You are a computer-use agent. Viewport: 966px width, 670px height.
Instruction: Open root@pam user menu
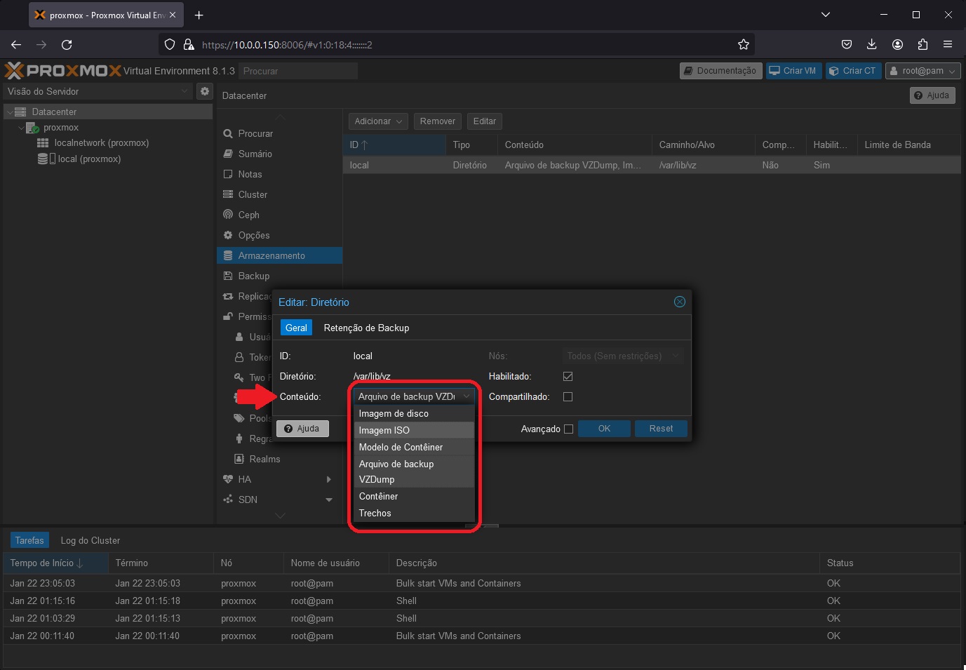point(923,71)
